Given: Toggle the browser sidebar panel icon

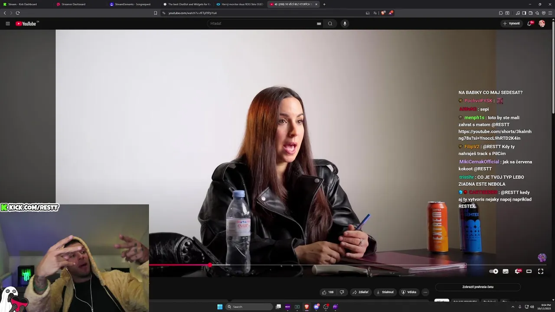Looking at the screenshot, I should [x=524, y=13].
